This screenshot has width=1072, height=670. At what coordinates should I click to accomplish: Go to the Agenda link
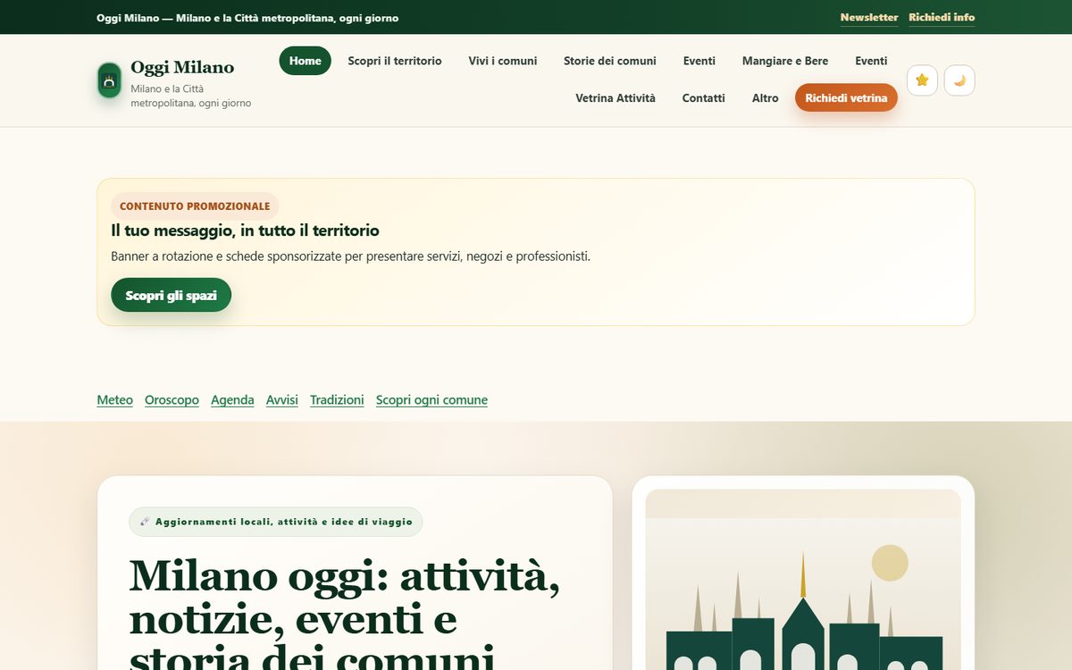tap(232, 400)
